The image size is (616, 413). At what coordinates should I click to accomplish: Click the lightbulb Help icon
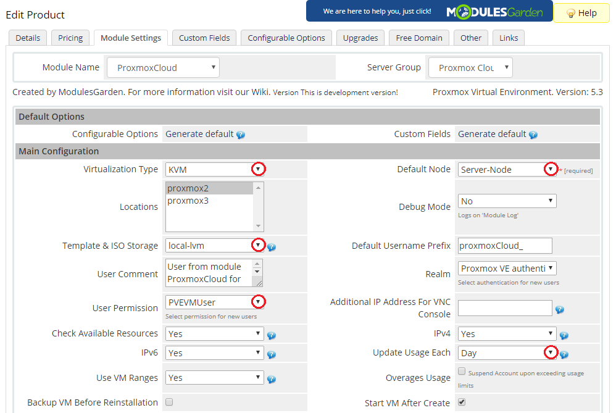coord(571,14)
